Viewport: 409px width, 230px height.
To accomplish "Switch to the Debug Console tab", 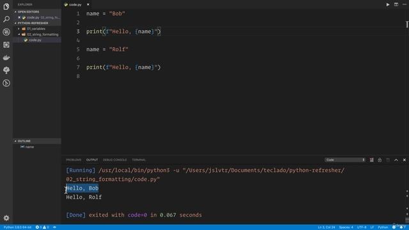I will pyautogui.click(x=114, y=160).
